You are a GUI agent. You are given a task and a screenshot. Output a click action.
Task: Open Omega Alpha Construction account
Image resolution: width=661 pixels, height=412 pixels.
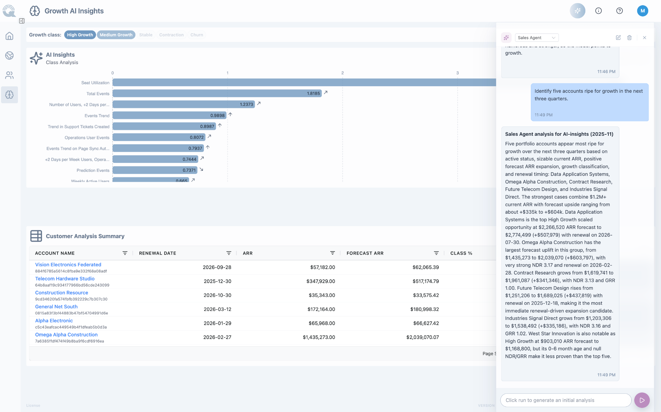[66, 335]
